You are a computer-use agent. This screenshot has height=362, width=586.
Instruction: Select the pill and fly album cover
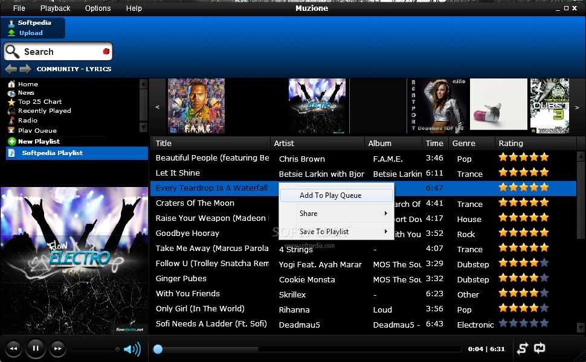pyautogui.click(x=498, y=104)
